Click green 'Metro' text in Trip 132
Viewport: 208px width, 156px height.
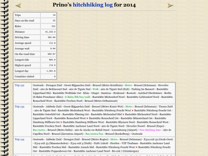click(128, 85)
